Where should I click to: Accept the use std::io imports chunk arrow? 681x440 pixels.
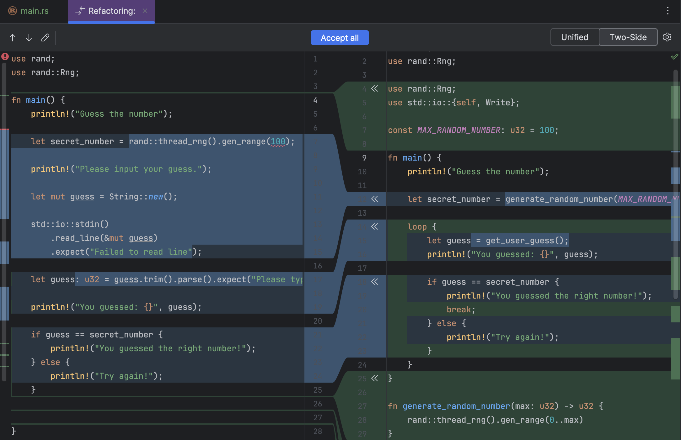(x=375, y=89)
